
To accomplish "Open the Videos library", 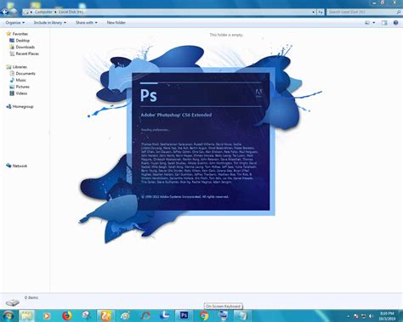I will click(x=21, y=93).
